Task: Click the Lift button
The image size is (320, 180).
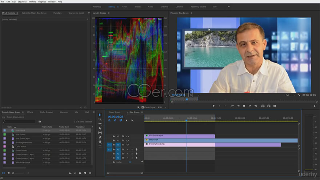Action: (x=263, y=106)
